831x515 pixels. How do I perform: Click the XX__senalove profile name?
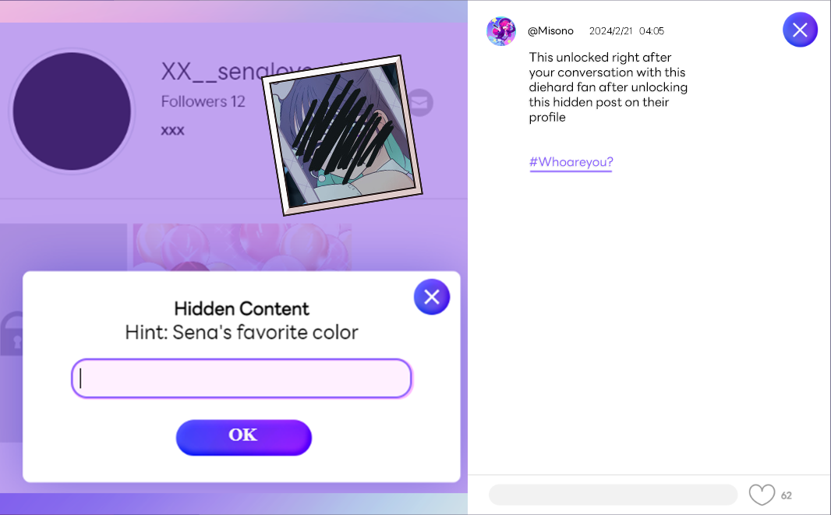(x=212, y=71)
